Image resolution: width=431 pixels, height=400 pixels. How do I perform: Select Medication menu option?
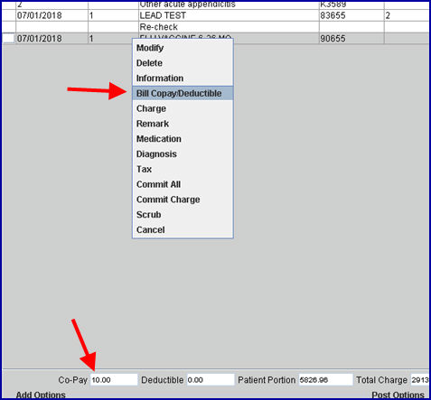(183, 139)
